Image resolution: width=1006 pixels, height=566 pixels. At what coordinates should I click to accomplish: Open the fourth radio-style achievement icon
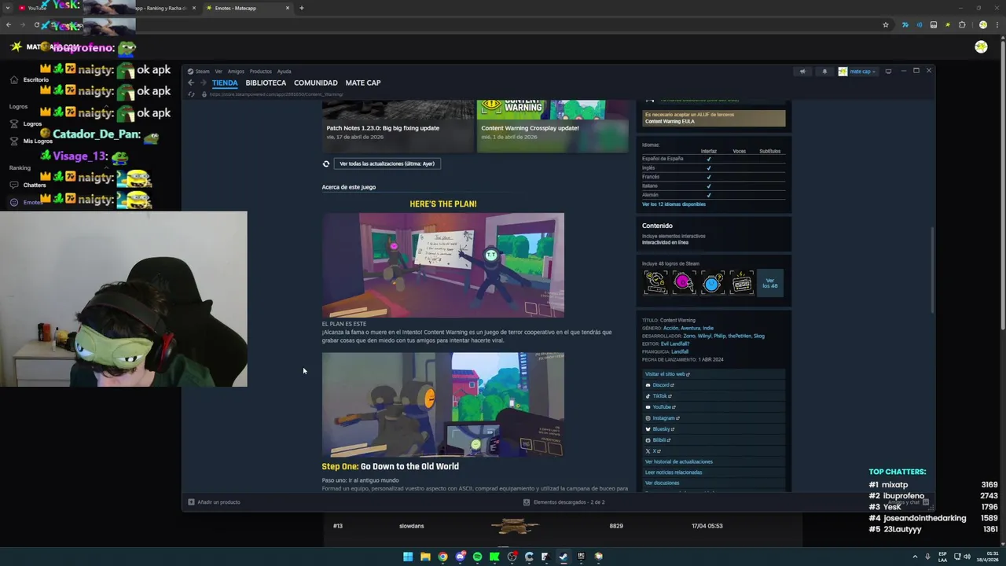tap(741, 282)
